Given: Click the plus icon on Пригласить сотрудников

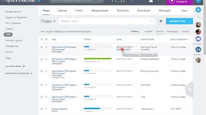Looking at the screenshot, I should [x=31, y=73].
